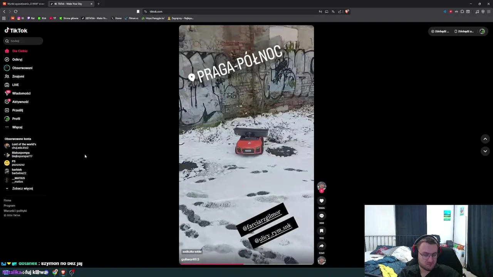Open OBS Studio from the taskbar
Image resolution: width=493 pixels, height=277 pixels.
pyautogui.click(x=72, y=272)
